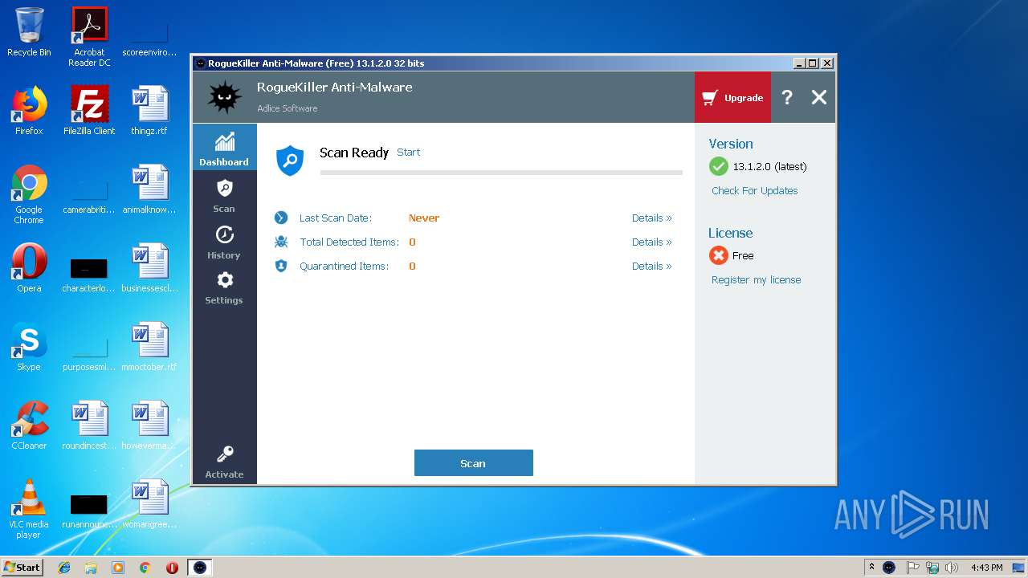Viewport: 1028px width, 578px height.
Task: Select the Acrobat Reader DC desktop icon
Action: pos(89,36)
